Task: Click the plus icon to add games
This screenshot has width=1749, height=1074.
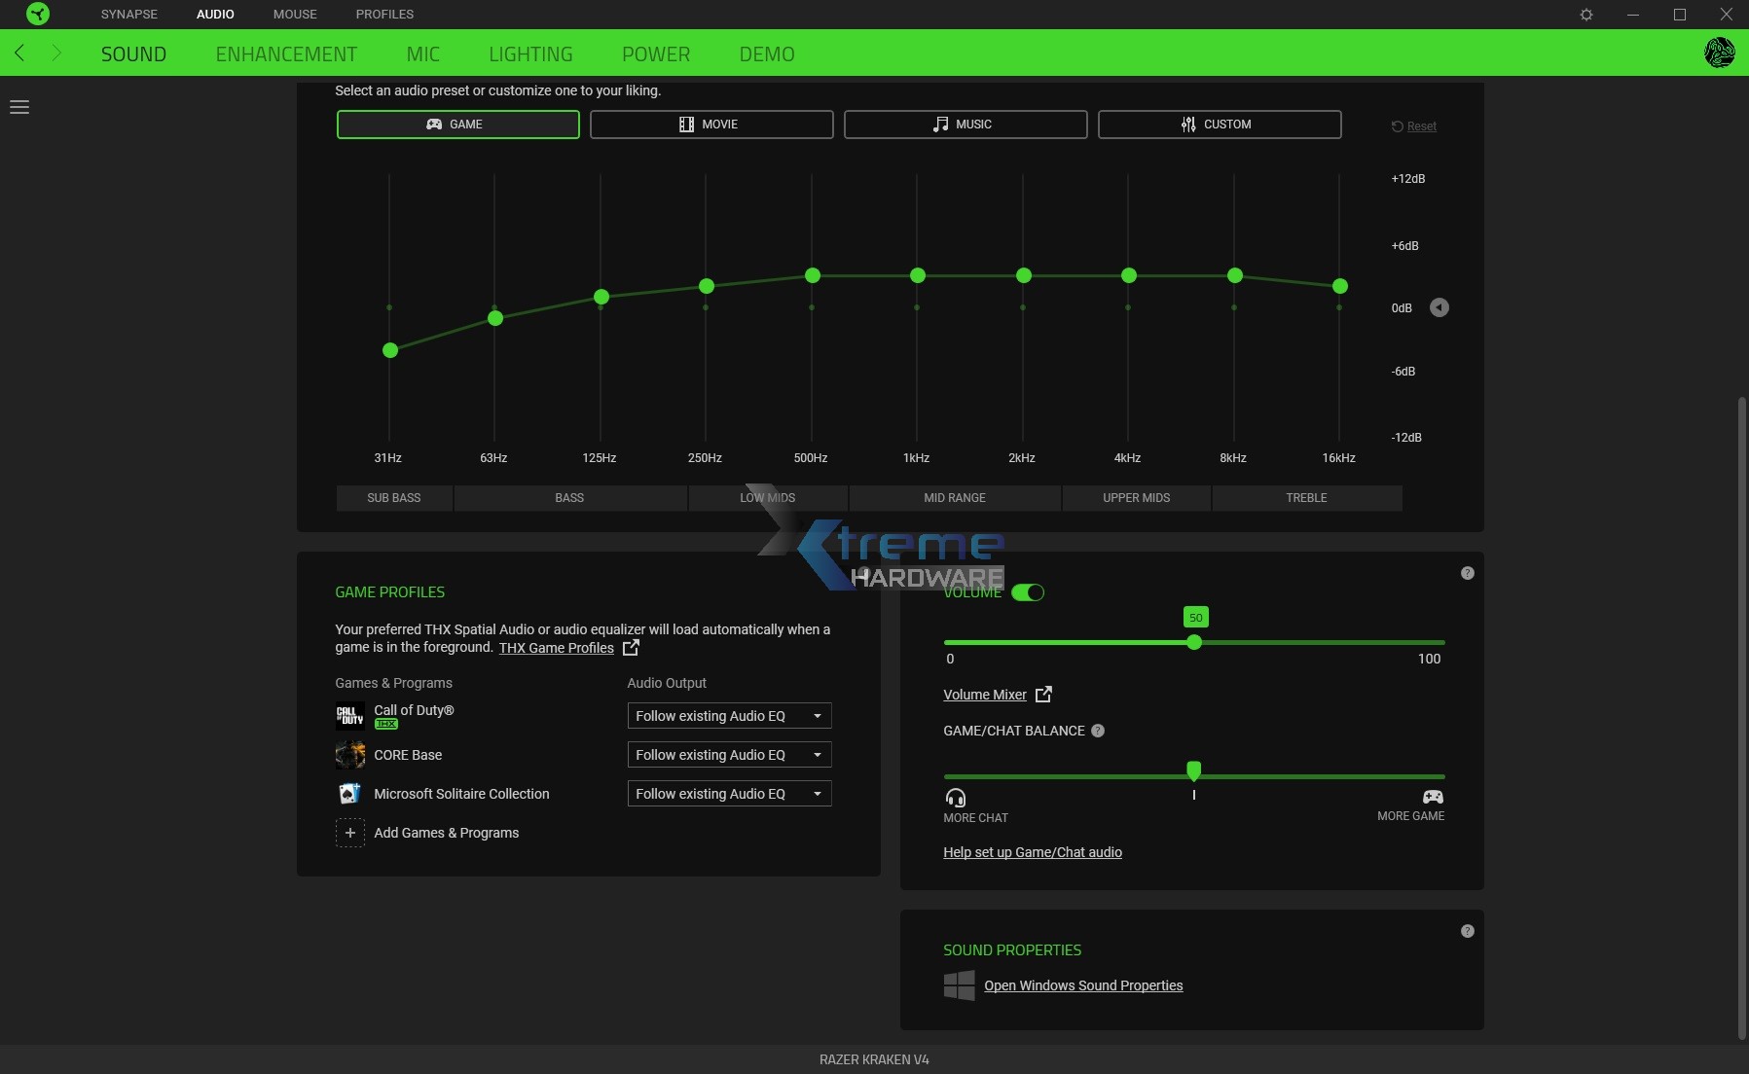Action: (x=350, y=833)
